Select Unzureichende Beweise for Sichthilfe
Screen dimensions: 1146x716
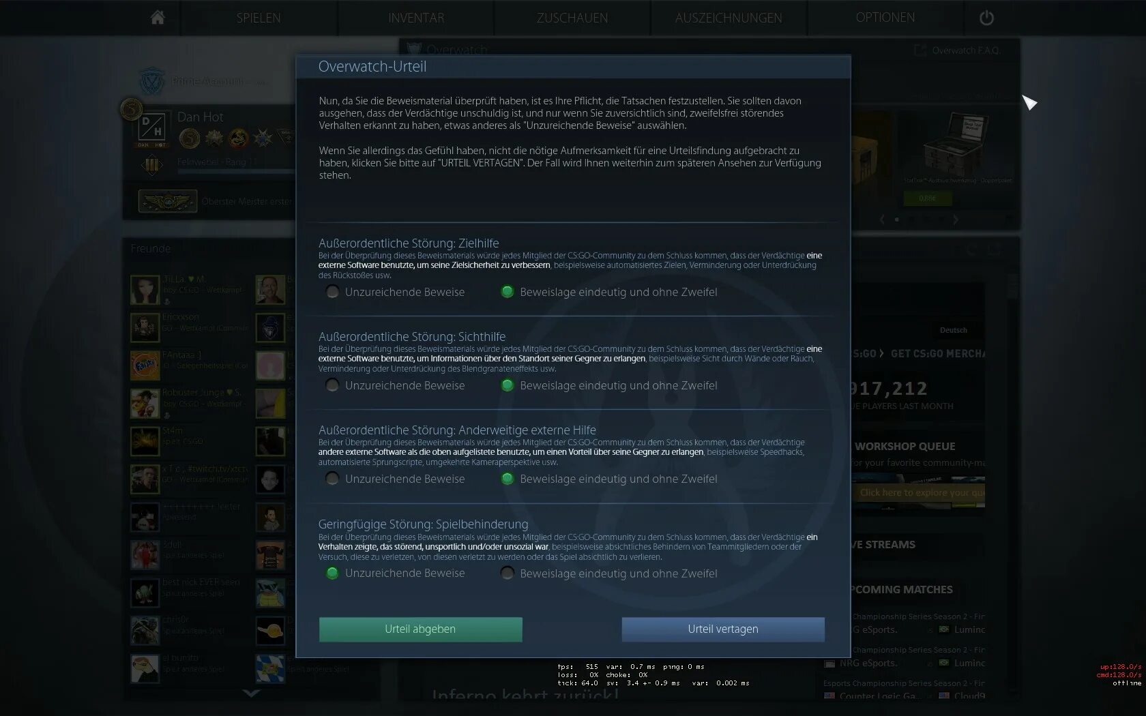click(332, 385)
